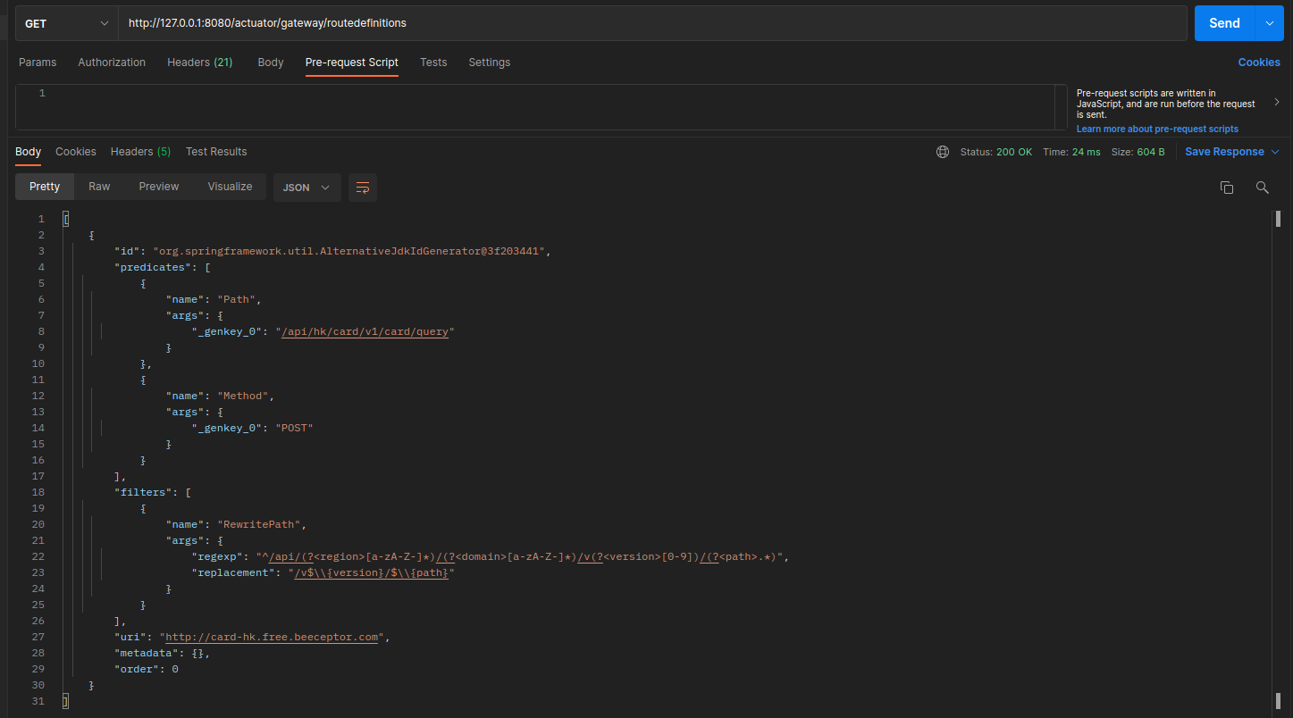Click Save Response
The width and height of the screenshot is (1293, 718).
1224,152
